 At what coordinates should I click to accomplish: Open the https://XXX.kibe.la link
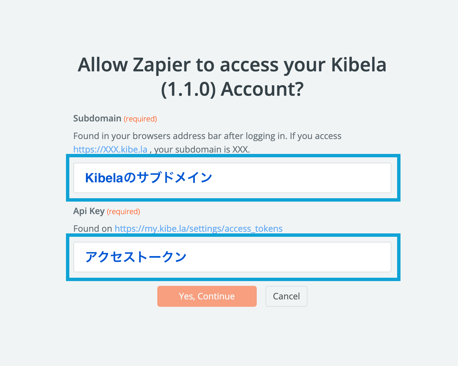tap(110, 150)
